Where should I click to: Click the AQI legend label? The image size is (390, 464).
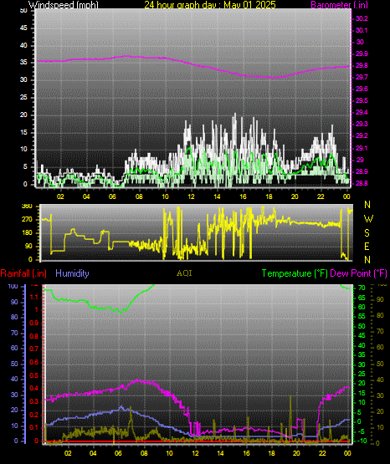click(x=184, y=273)
